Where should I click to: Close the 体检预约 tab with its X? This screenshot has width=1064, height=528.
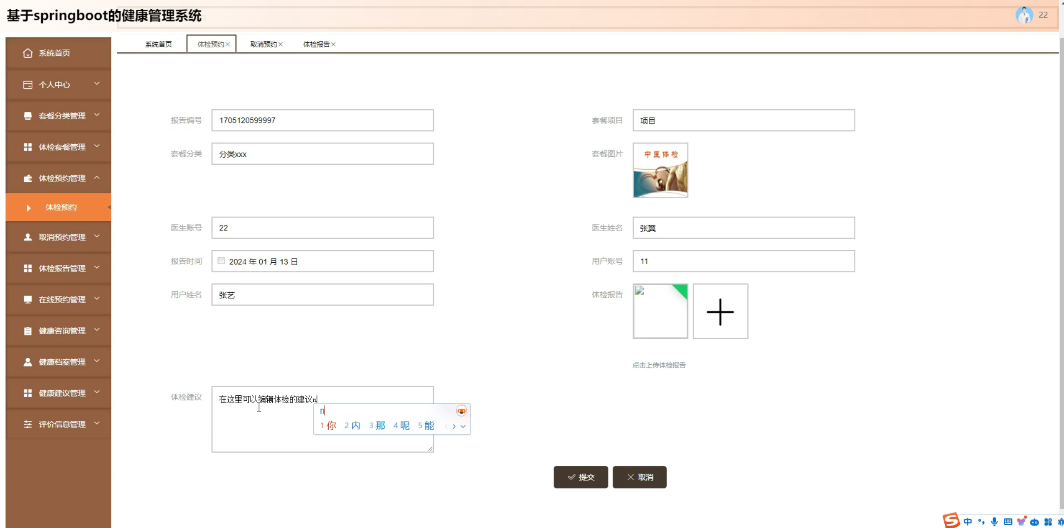point(228,44)
